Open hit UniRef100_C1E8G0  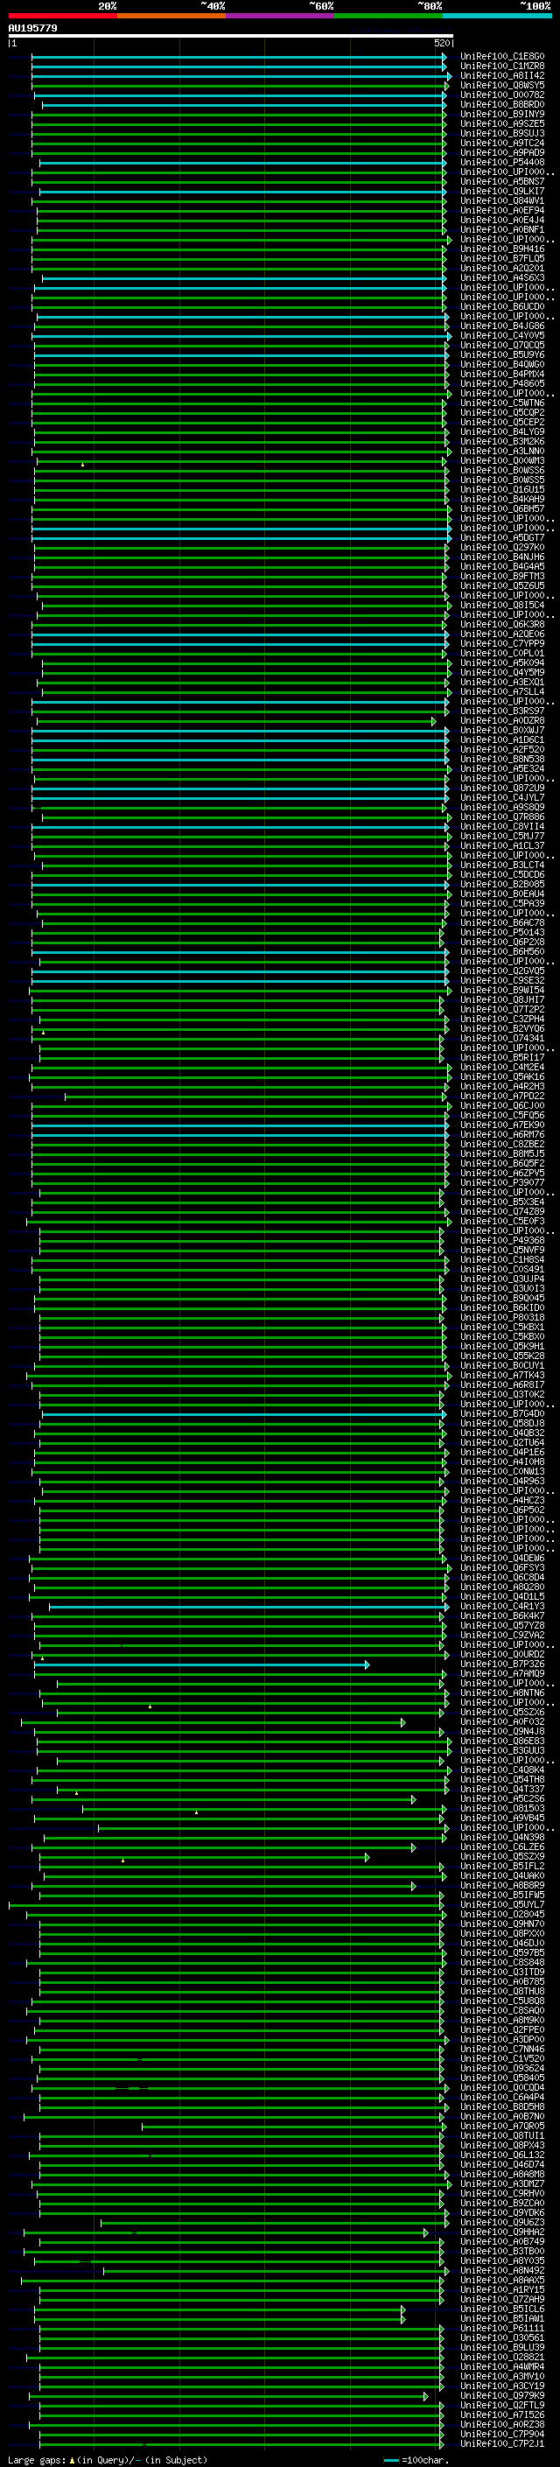501,57
